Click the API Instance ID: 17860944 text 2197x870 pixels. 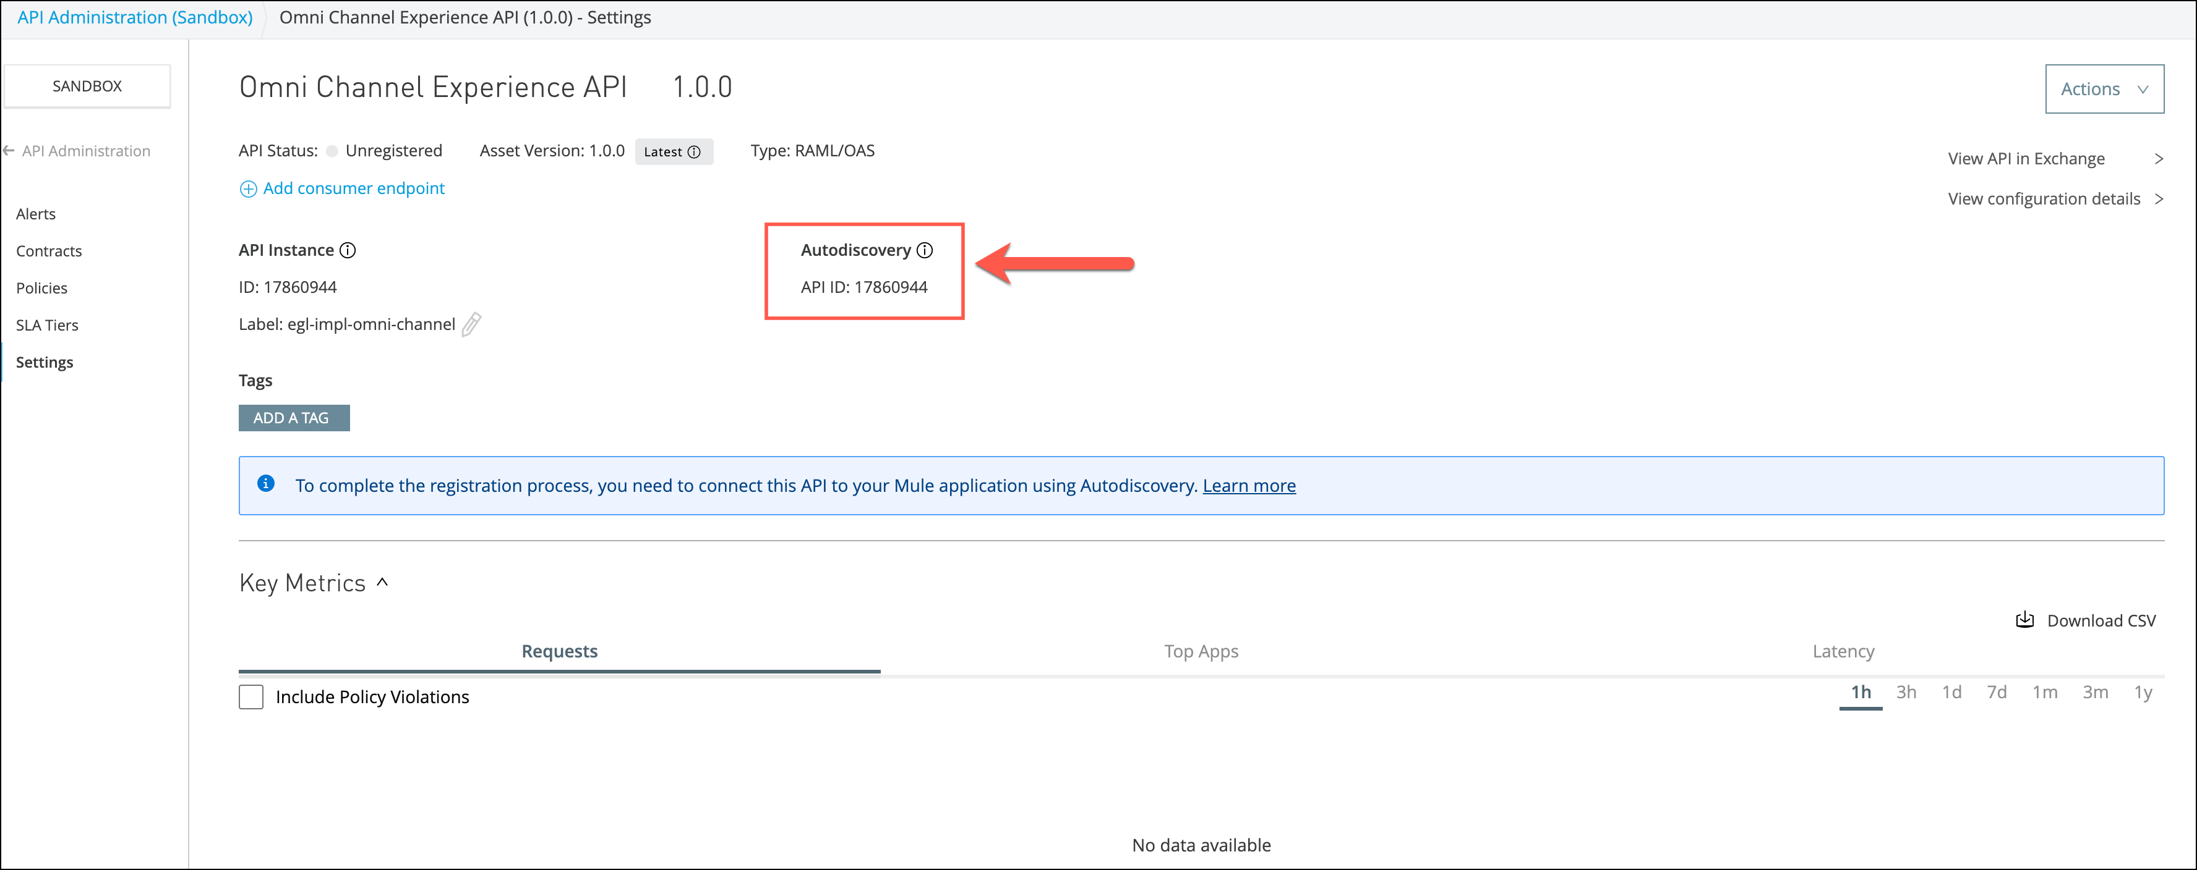click(x=288, y=287)
